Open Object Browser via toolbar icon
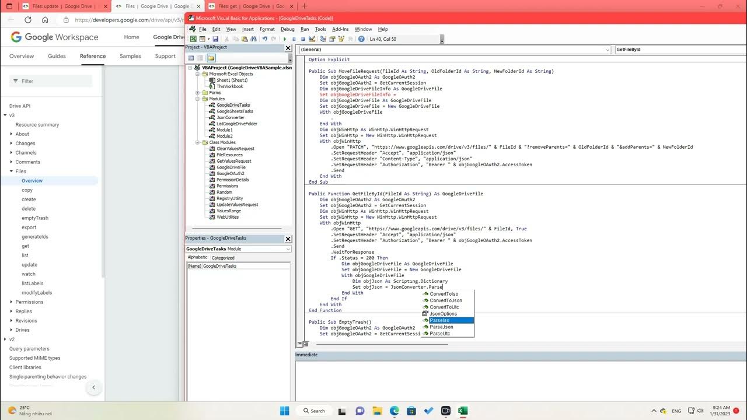Screen dimensions: 747x420 pyautogui.click(x=341, y=39)
